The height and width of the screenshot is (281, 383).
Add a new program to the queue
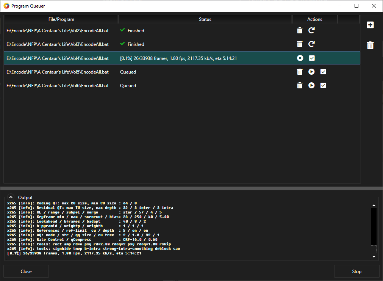[x=370, y=25]
